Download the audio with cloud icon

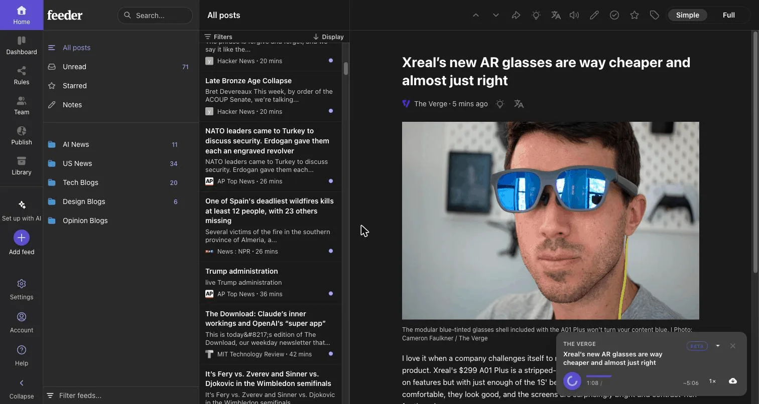click(733, 381)
